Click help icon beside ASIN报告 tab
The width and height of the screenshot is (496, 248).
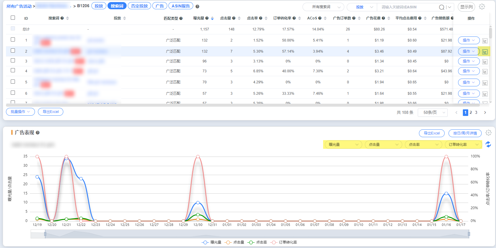pyautogui.click(x=197, y=6)
